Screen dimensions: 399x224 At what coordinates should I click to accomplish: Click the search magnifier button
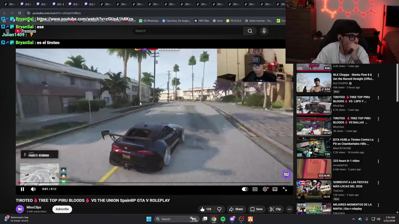tap(250, 31)
